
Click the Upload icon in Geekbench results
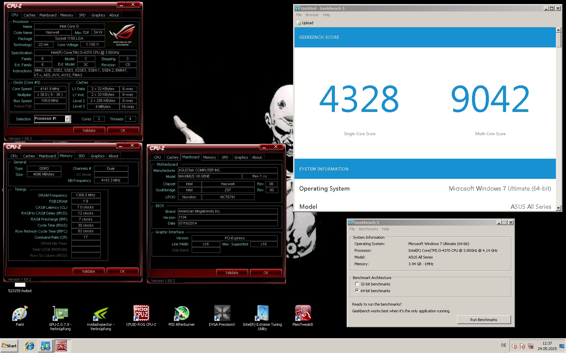298,23
